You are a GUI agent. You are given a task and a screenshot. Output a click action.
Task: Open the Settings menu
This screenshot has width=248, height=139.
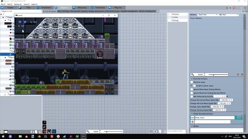[18, 4]
